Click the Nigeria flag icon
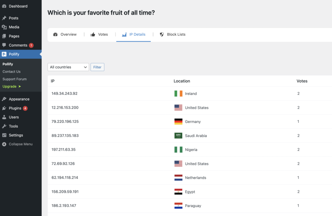 178,150
